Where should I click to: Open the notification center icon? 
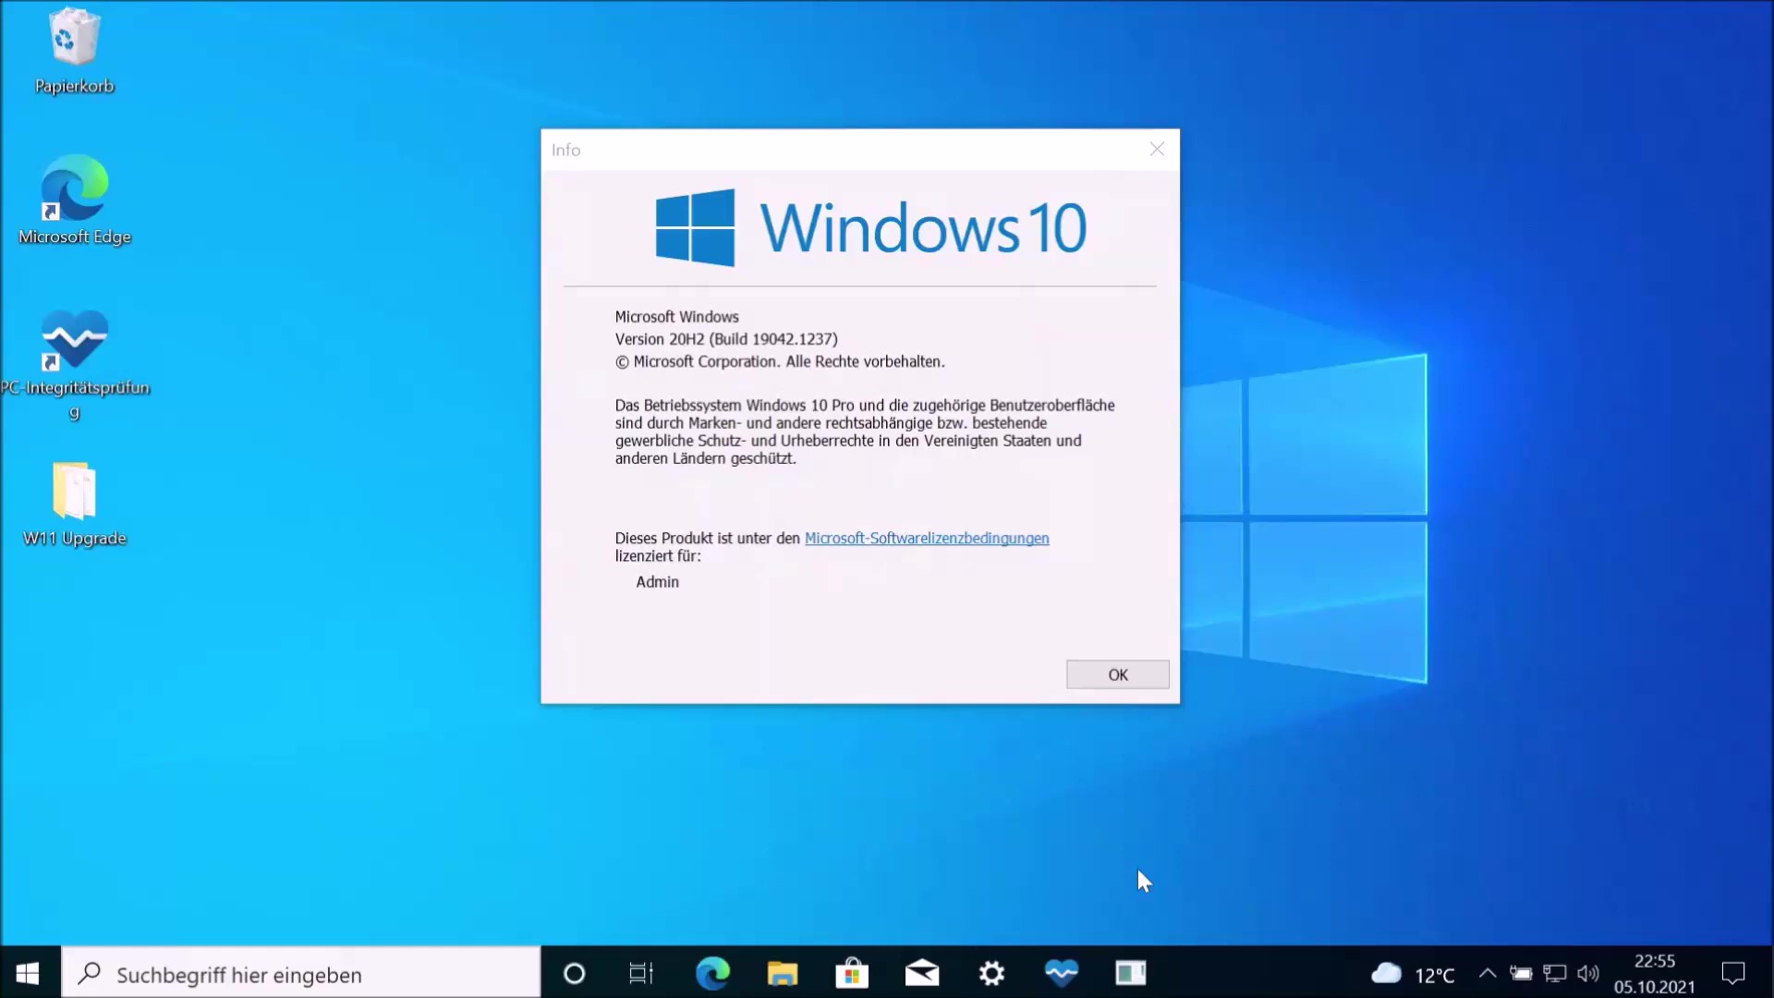(x=1732, y=973)
